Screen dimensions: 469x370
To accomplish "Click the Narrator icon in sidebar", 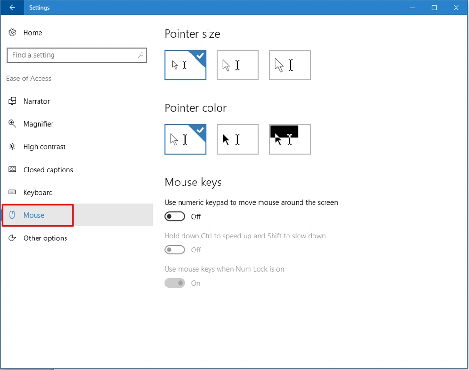I will (12, 101).
